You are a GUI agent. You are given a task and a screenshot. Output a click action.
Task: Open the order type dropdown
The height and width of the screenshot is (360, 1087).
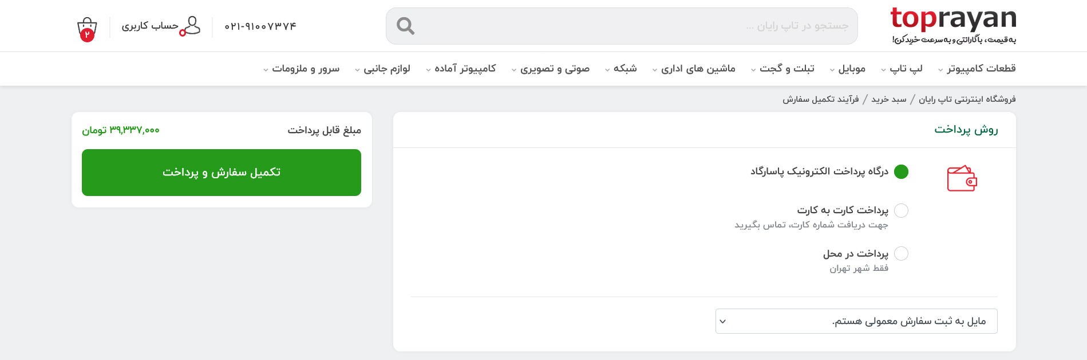[x=856, y=321]
